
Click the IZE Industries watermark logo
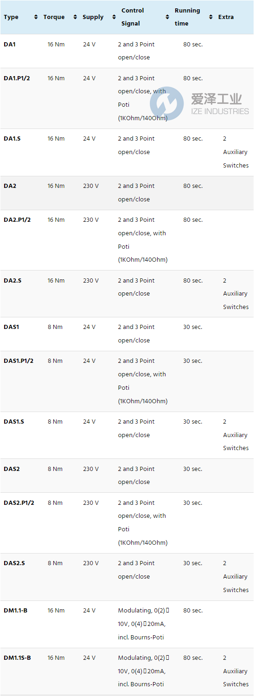(200, 104)
